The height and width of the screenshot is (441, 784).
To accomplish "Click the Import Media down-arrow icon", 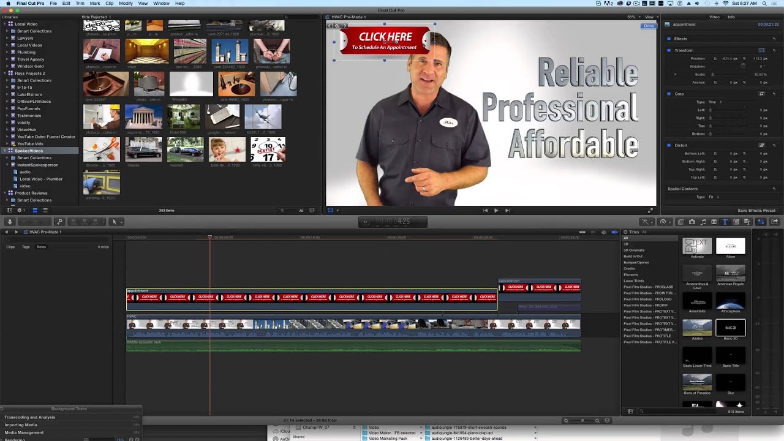I will tap(10, 222).
